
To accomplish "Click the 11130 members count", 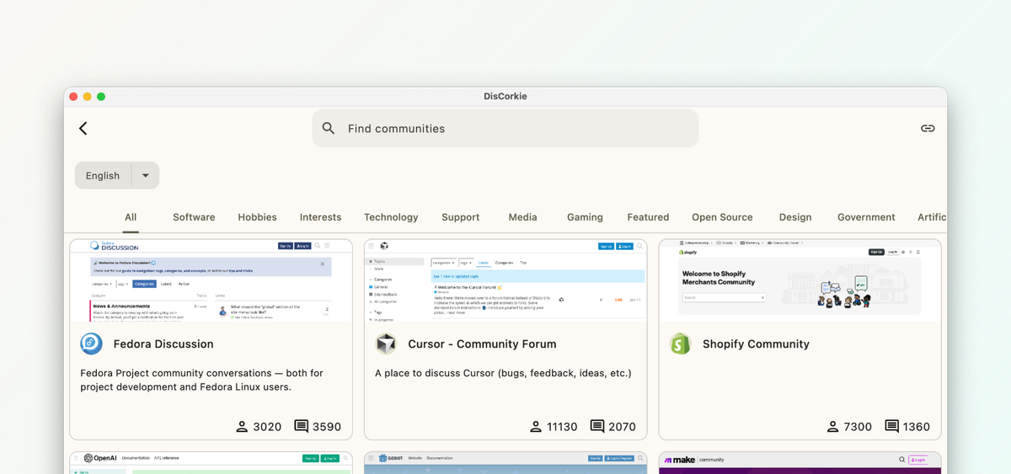I will coord(562,427).
